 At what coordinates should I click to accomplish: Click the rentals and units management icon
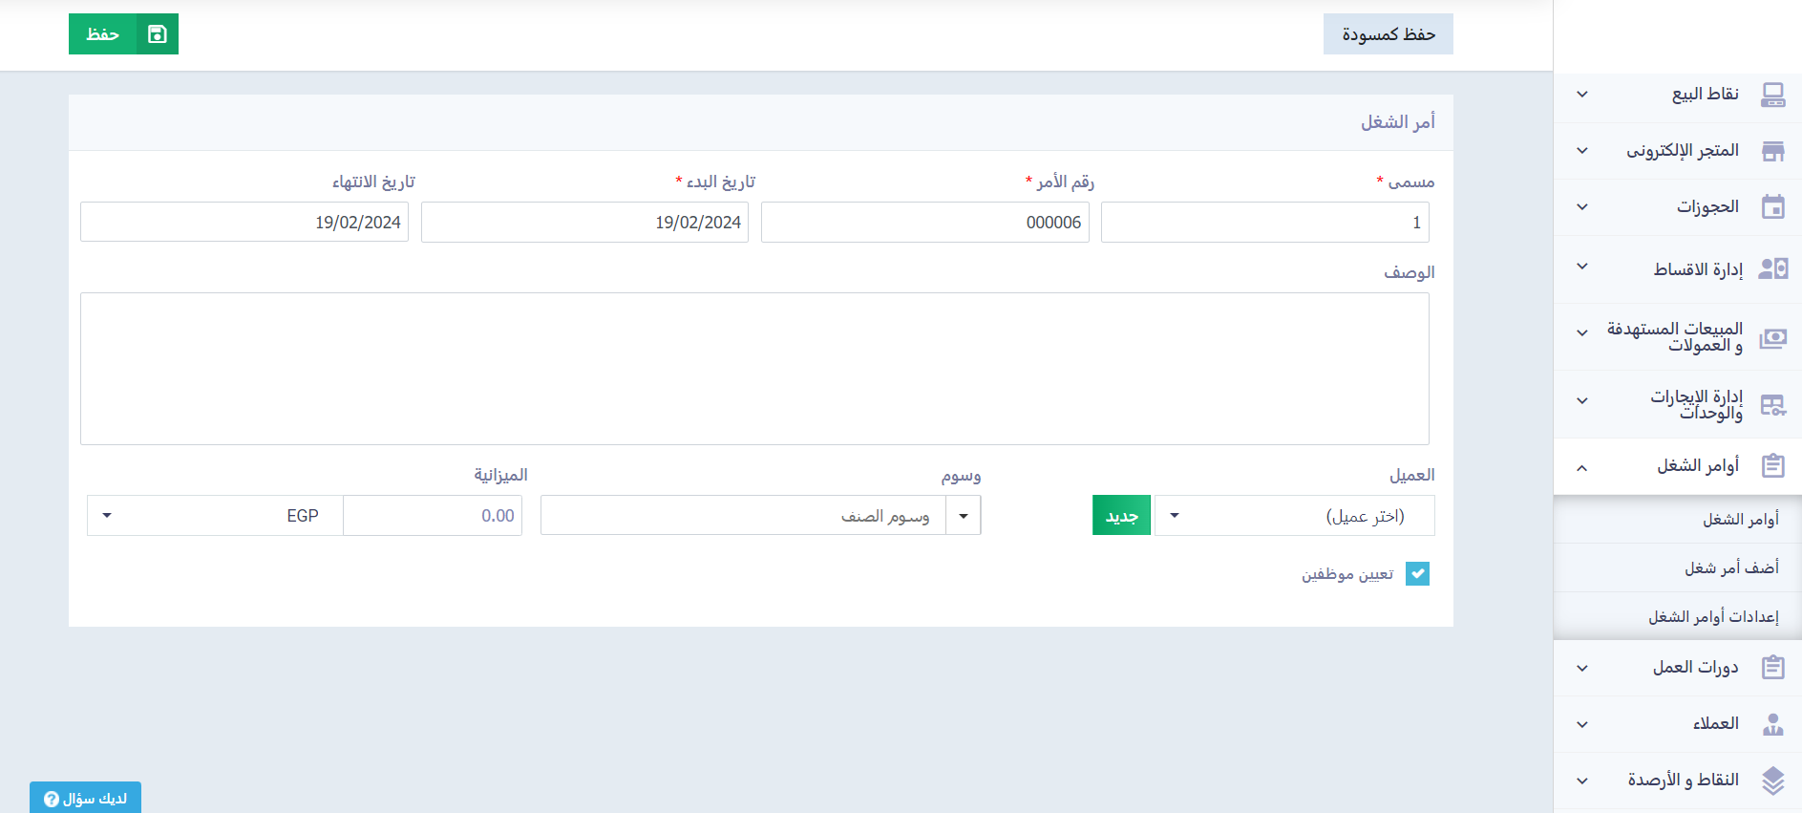[x=1772, y=405]
